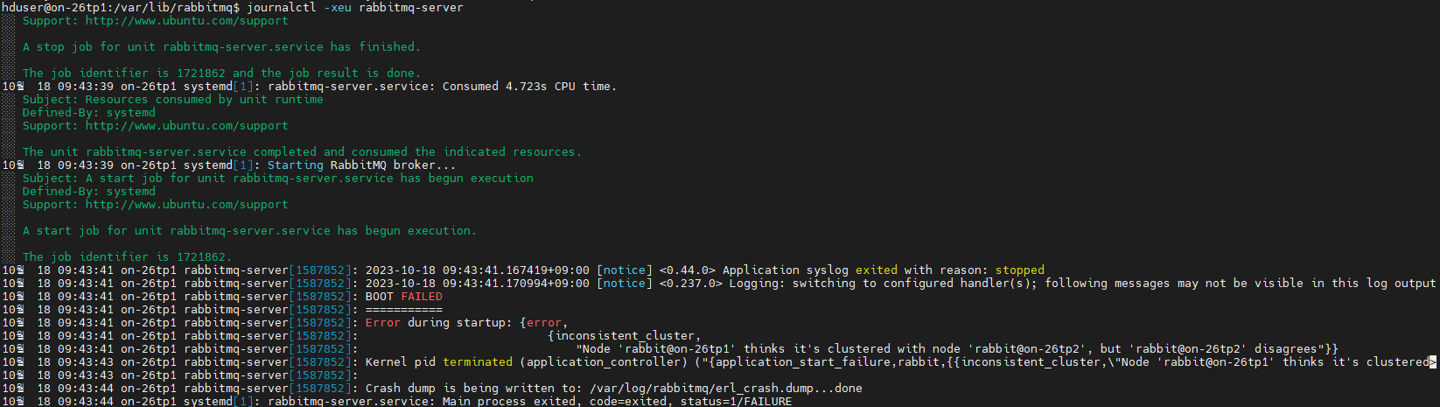Click the '===========' separator text line
1440x407 pixels.
(403, 309)
